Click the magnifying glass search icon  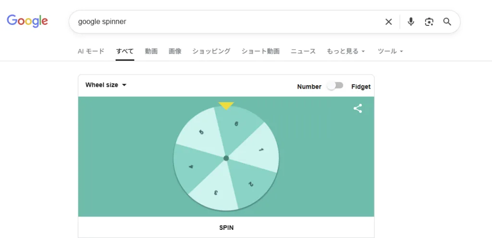click(x=447, y=22)
